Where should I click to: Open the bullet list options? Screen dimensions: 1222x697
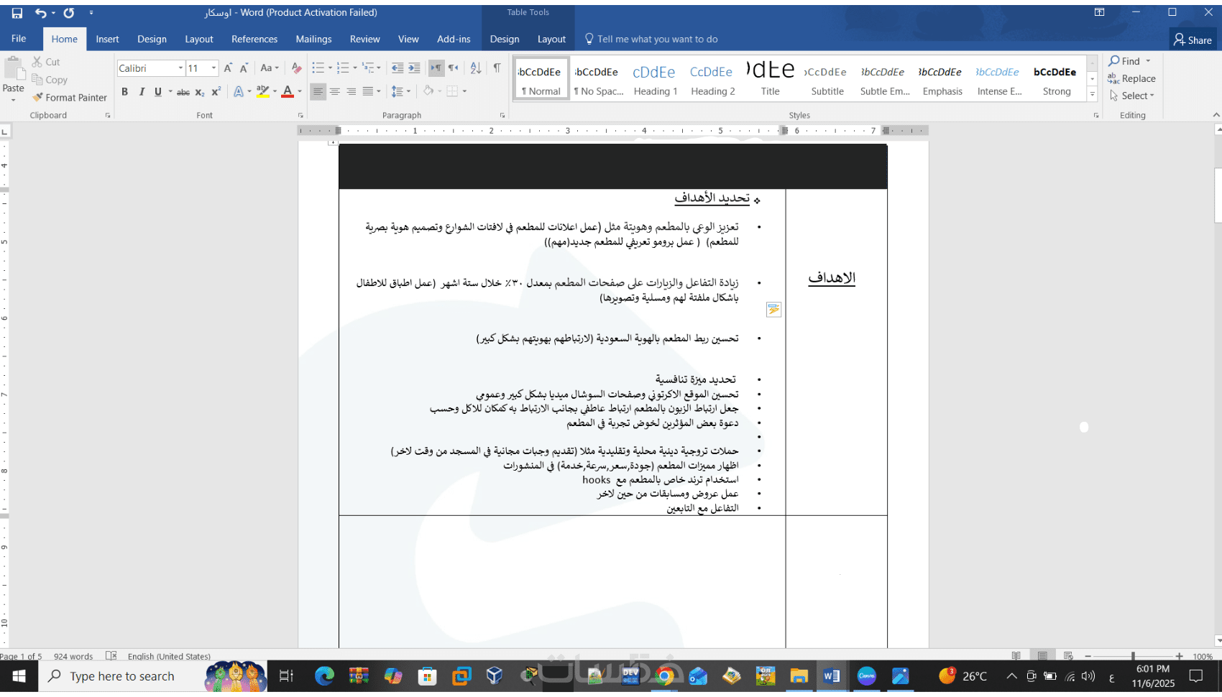[x=330, y=68]
